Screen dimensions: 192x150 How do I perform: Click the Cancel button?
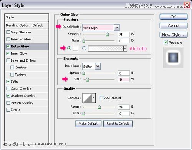[x=174, y=26]
